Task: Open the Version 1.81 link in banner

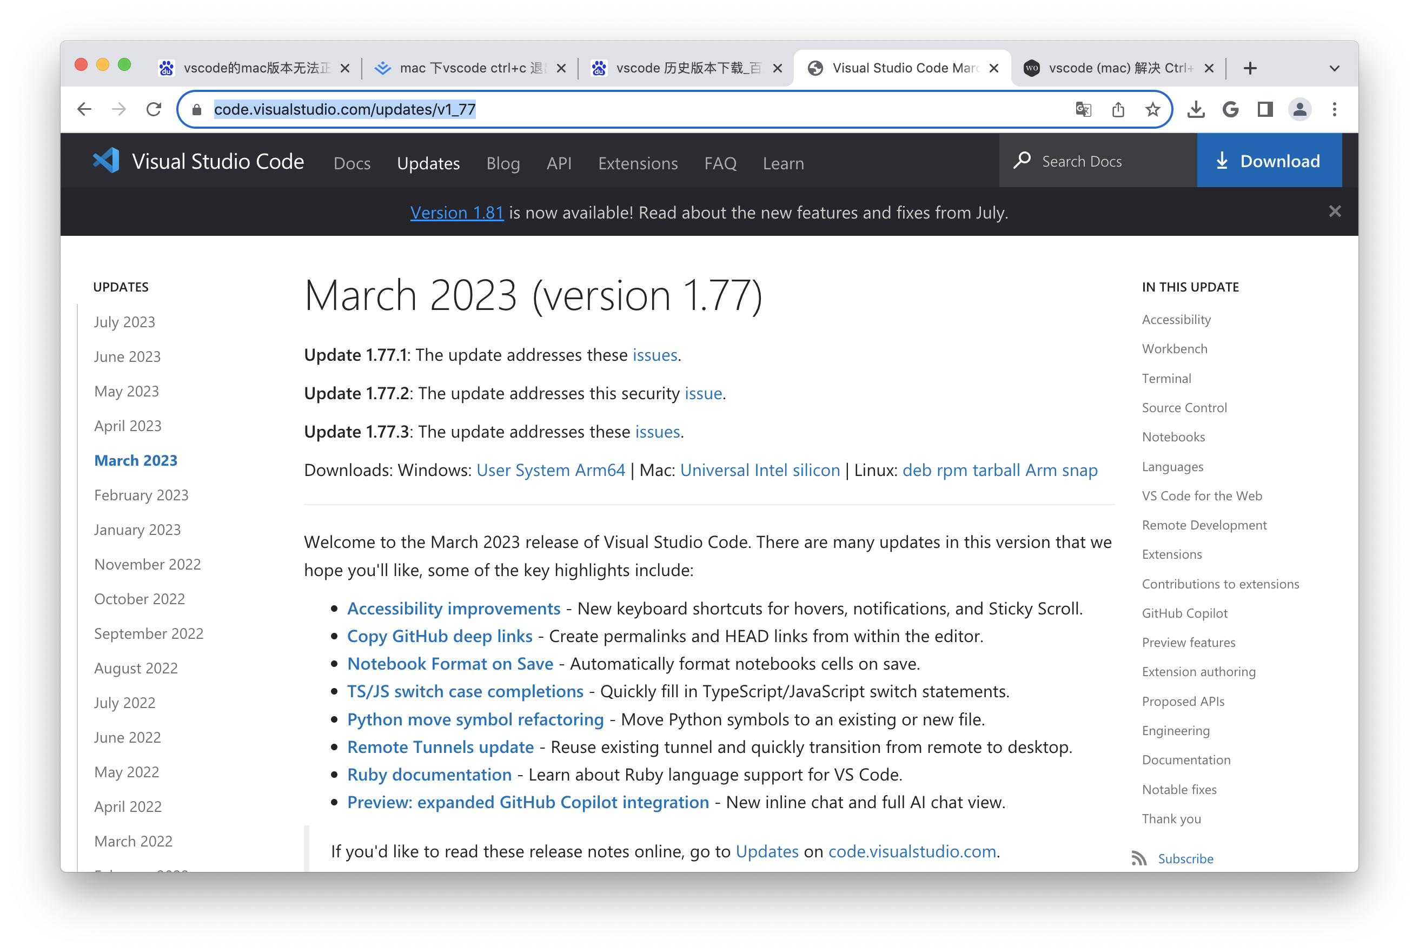Action: click(456, 213)
